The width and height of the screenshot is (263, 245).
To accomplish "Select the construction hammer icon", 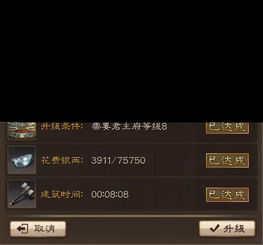I will tap(22, 194).
